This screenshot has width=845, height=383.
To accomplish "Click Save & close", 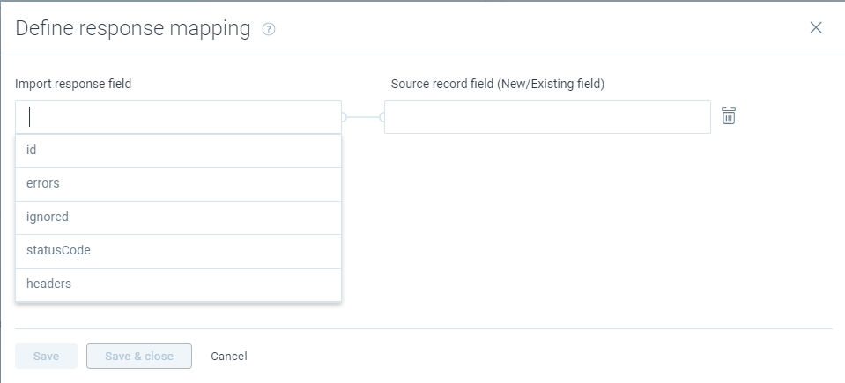I will point(139,356).
